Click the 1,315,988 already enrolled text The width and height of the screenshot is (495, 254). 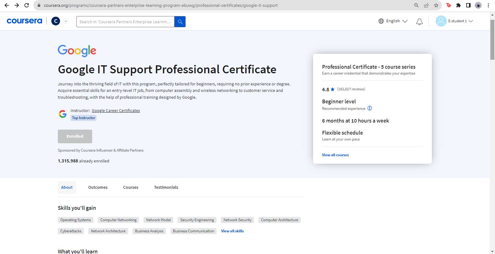click(84, 161)
